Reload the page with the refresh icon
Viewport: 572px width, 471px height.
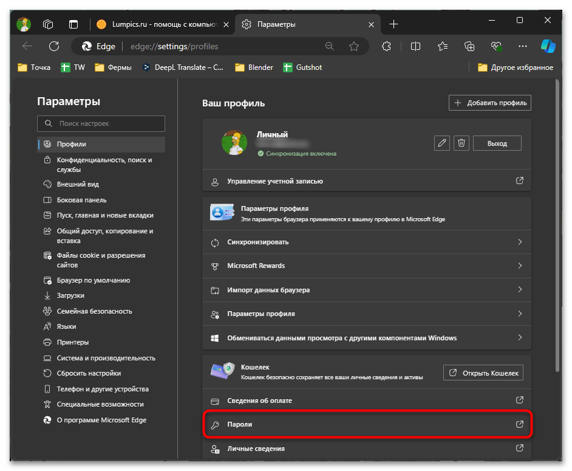pyautogui.click(x=54, y=46)
